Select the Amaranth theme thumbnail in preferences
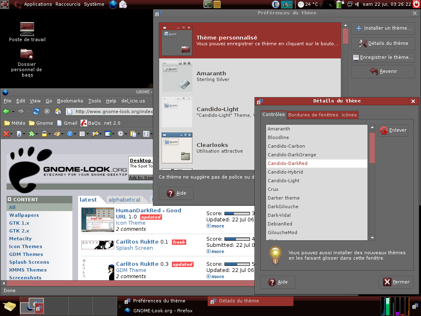This screenshot has width=421, height=316. point(177,77)
